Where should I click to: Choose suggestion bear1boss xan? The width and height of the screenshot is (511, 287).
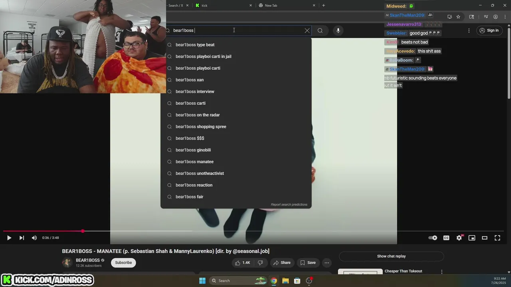point(236,80)
